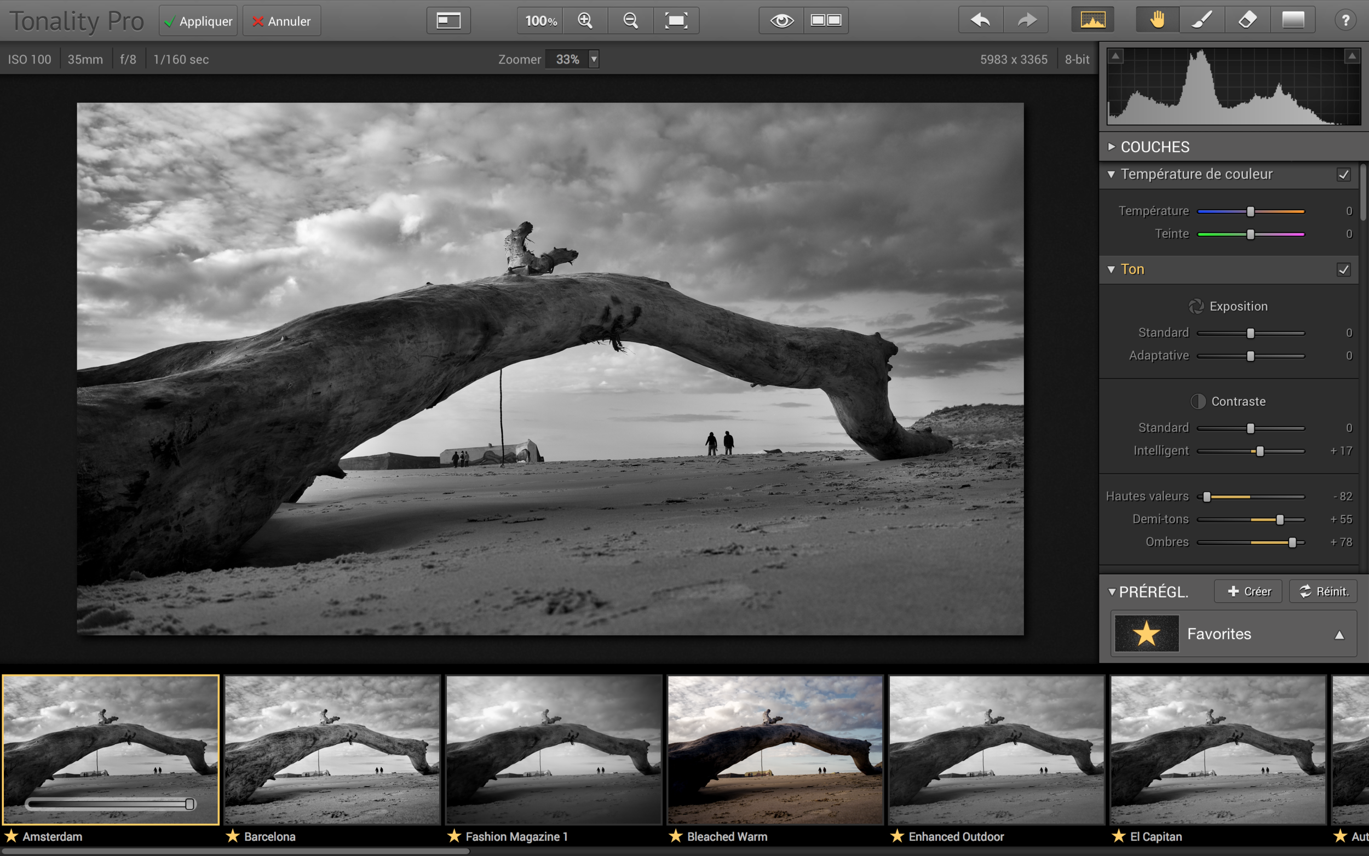Click the Exposition auto icon
This screenshot has height=856, width=1369.
pos(1196,306)
